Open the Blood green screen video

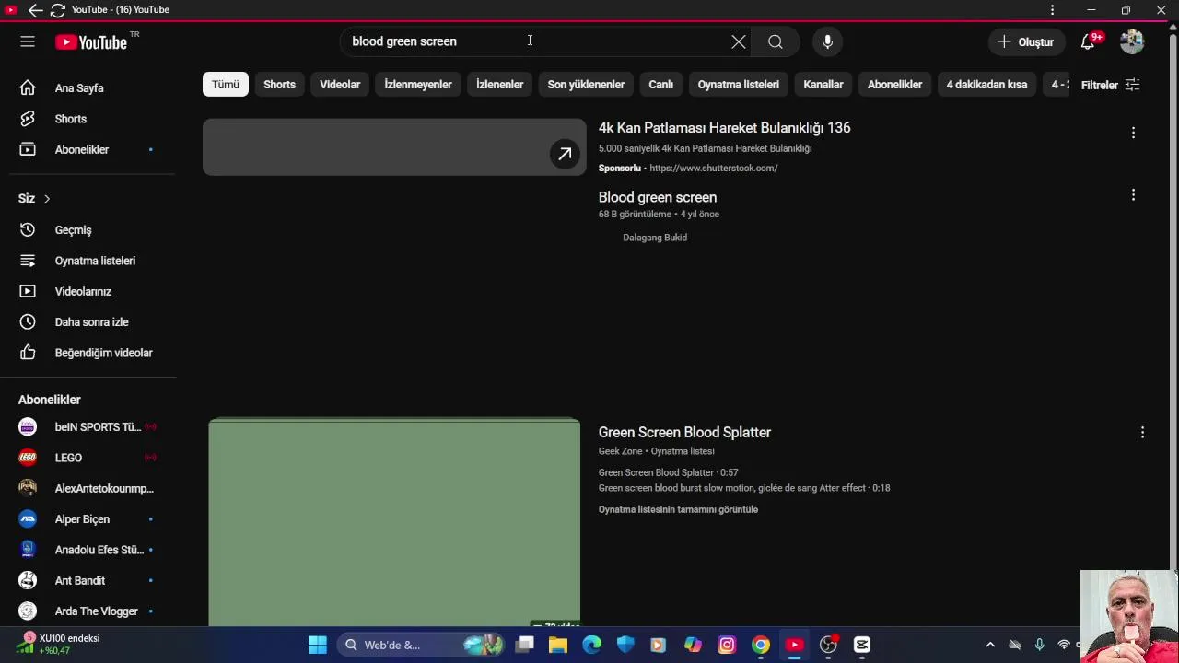(x=657, y=197)
